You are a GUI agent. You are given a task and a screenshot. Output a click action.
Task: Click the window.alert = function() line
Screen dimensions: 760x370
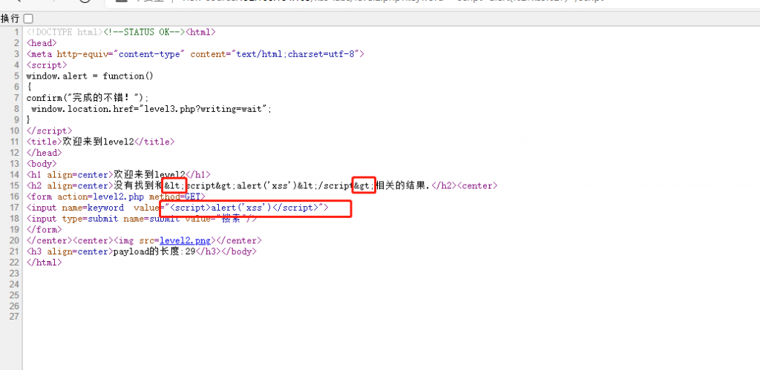(90, 76)
